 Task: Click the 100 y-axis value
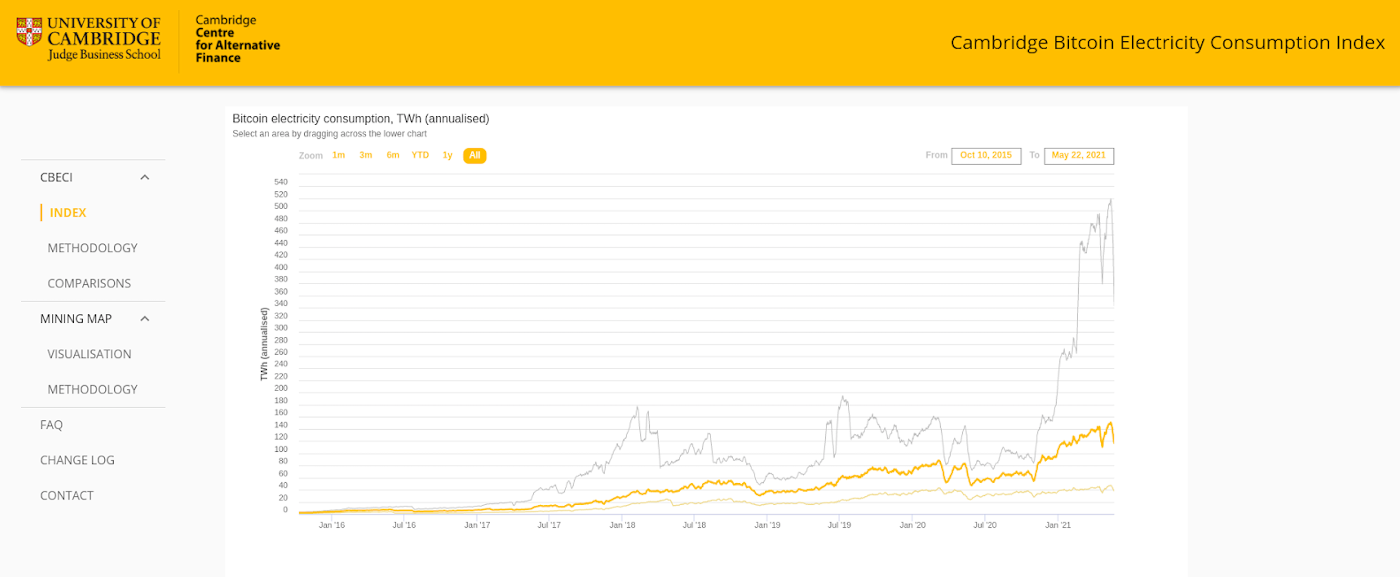[x=281, y=449]
